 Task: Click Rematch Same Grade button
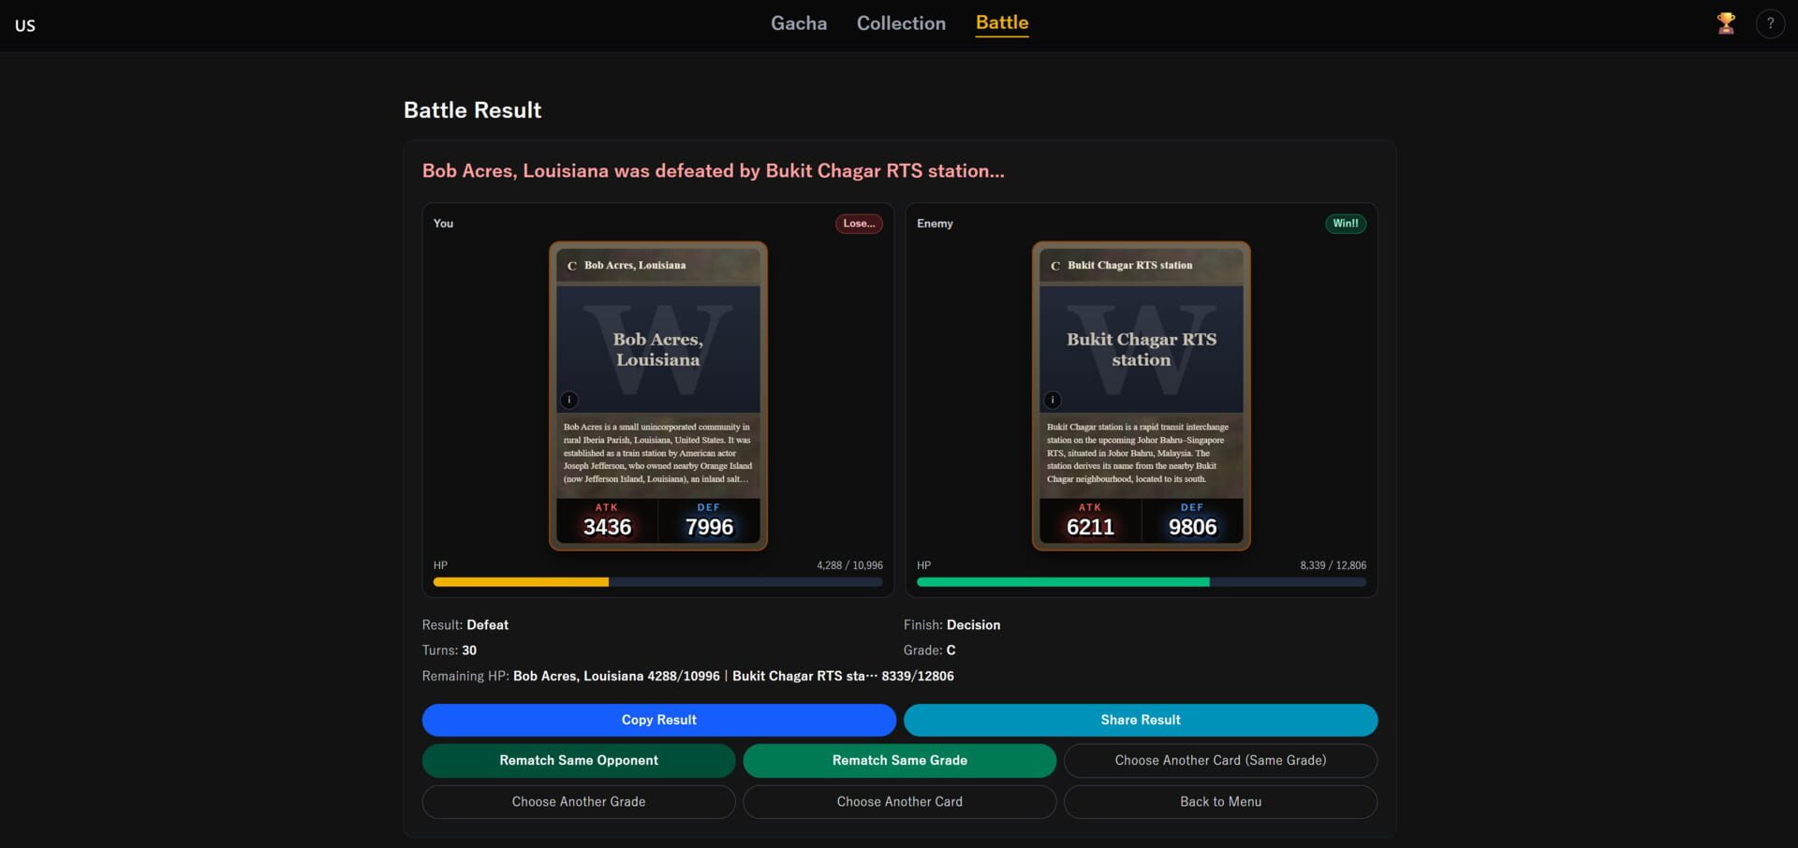point(899,760)
